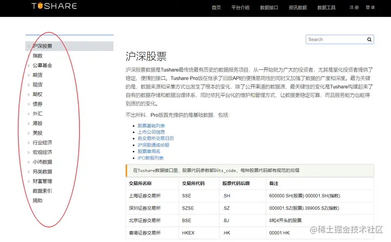Image resolution: width=391 pixels, height=242 pixels.
Task: Expand the 宏观经济 tree arrow
Action: coord(29,152)
